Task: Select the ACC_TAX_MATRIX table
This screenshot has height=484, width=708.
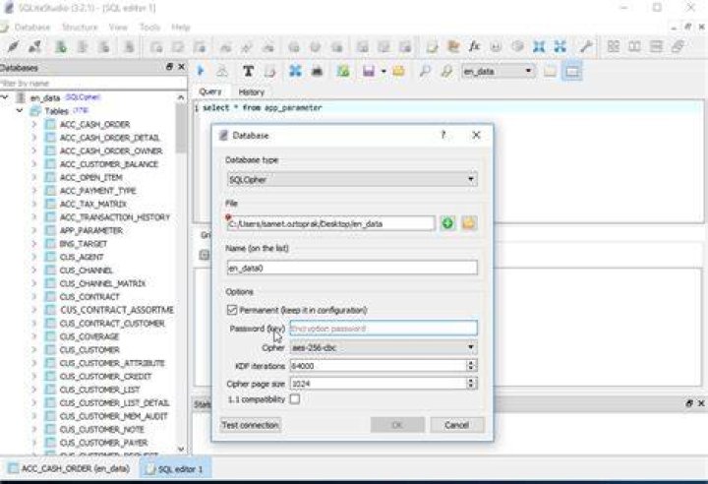Action: click(93, 204)
